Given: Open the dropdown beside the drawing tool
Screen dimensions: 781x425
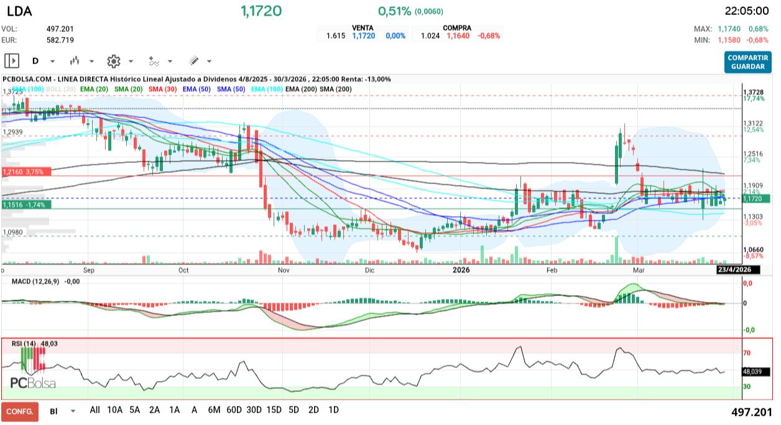Looking at the screenshot, I should pyautogui.click(x=208, y=62).
